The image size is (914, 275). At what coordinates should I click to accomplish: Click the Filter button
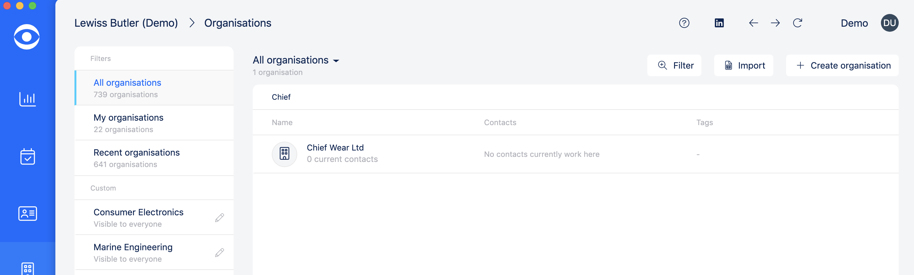(x=674, y=65)
